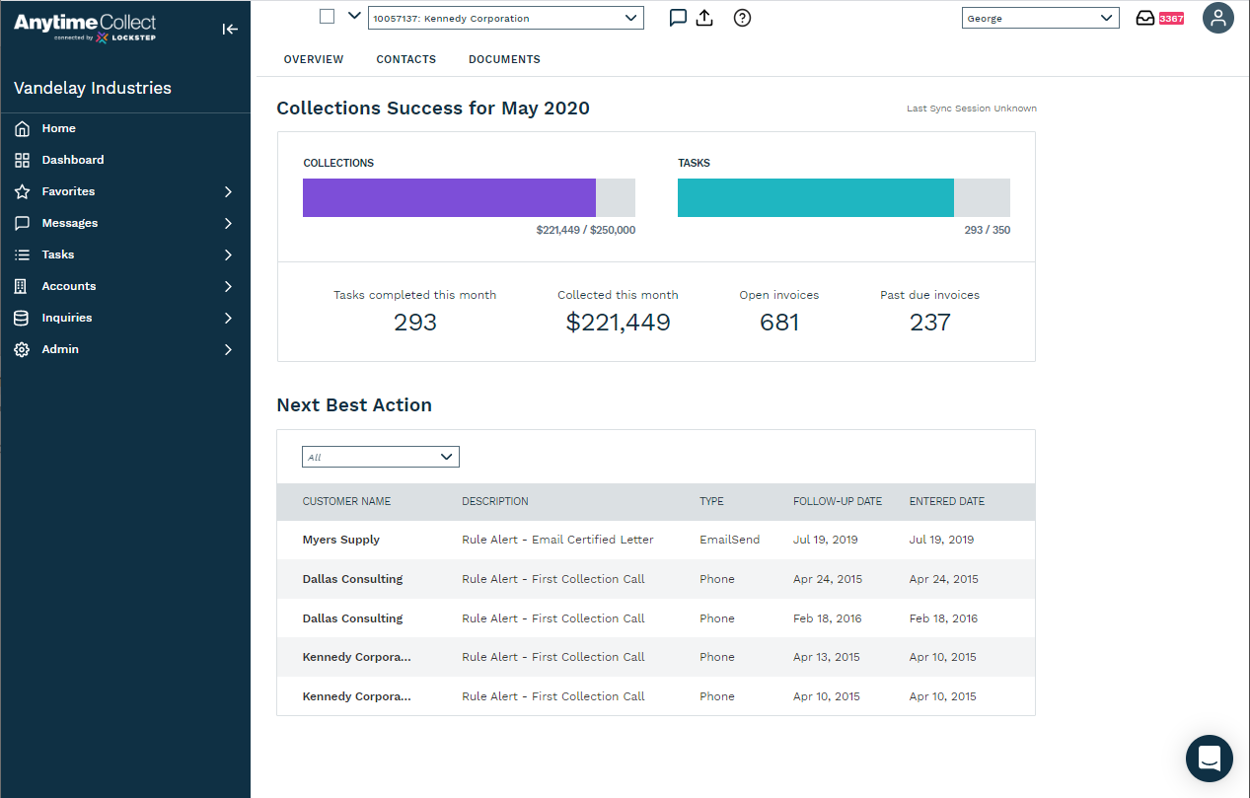Image resolution: width=1250 pixels, height=798 pixels.
Task: Click the purple Collections progress bar
Action: 449,197
